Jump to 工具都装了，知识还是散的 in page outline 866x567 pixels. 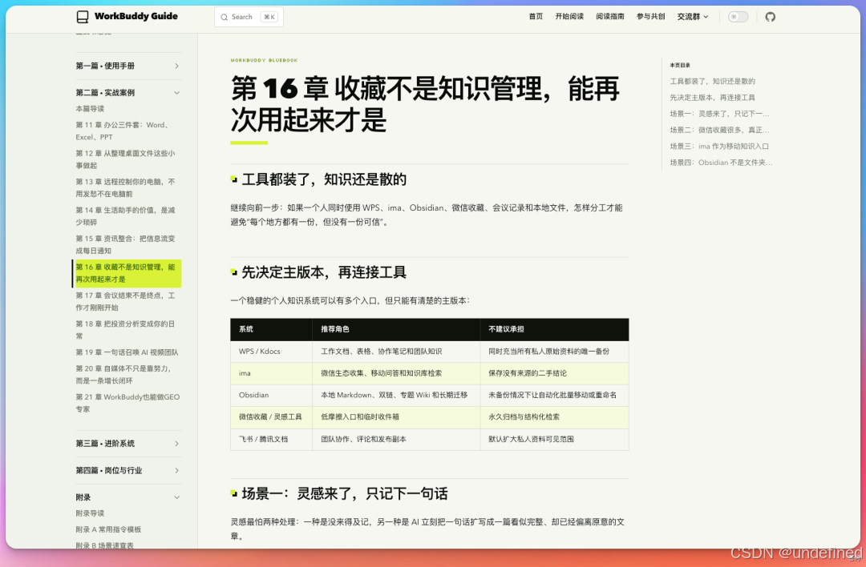click(713, 81)
